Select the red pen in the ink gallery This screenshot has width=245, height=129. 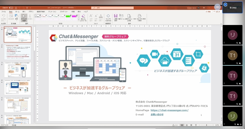coord(44,16)
